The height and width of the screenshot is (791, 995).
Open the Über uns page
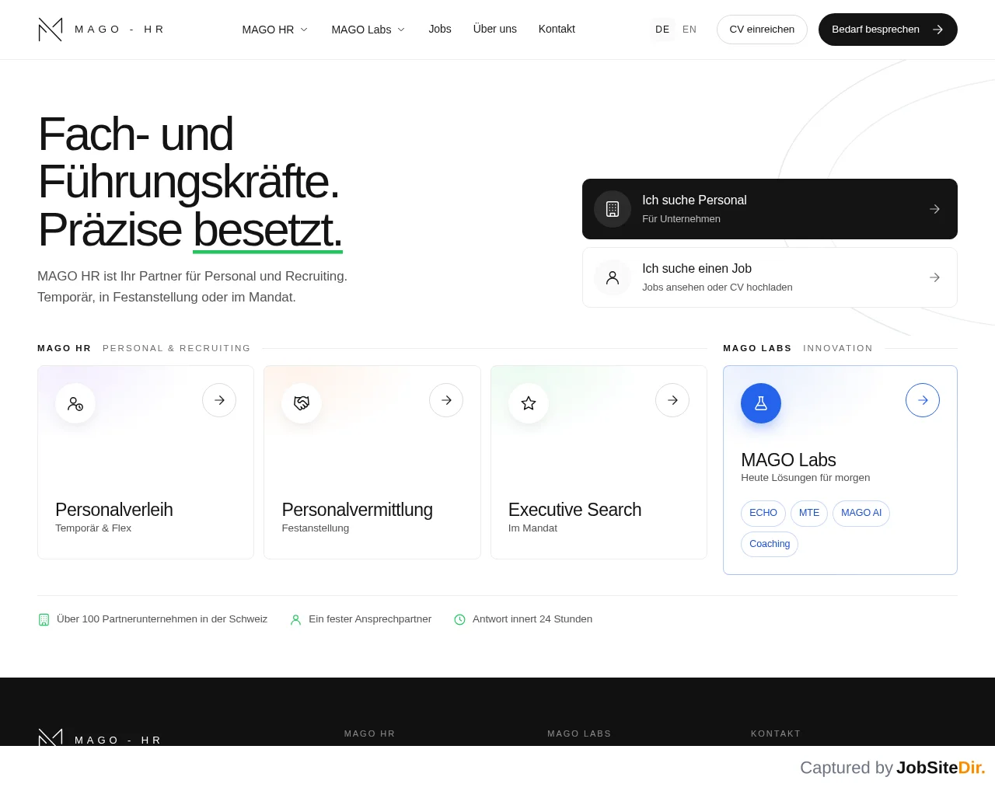pos(495,29)
